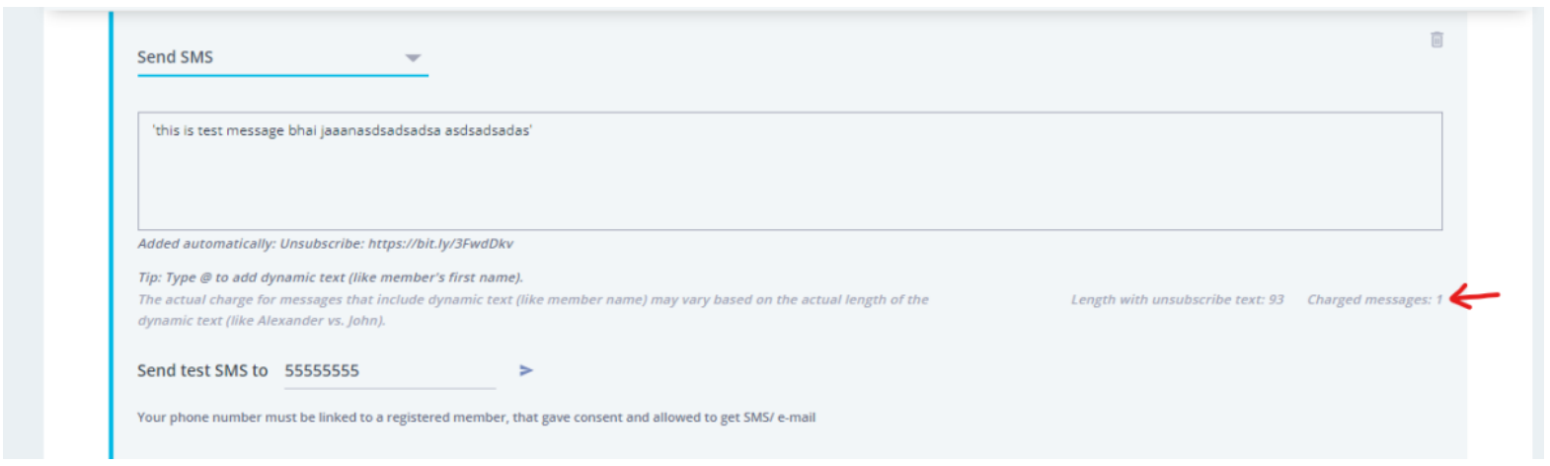The image size is (1550, 466).
Task: Send the test SMS with arrow icon
Action: (x=526, y=370)
